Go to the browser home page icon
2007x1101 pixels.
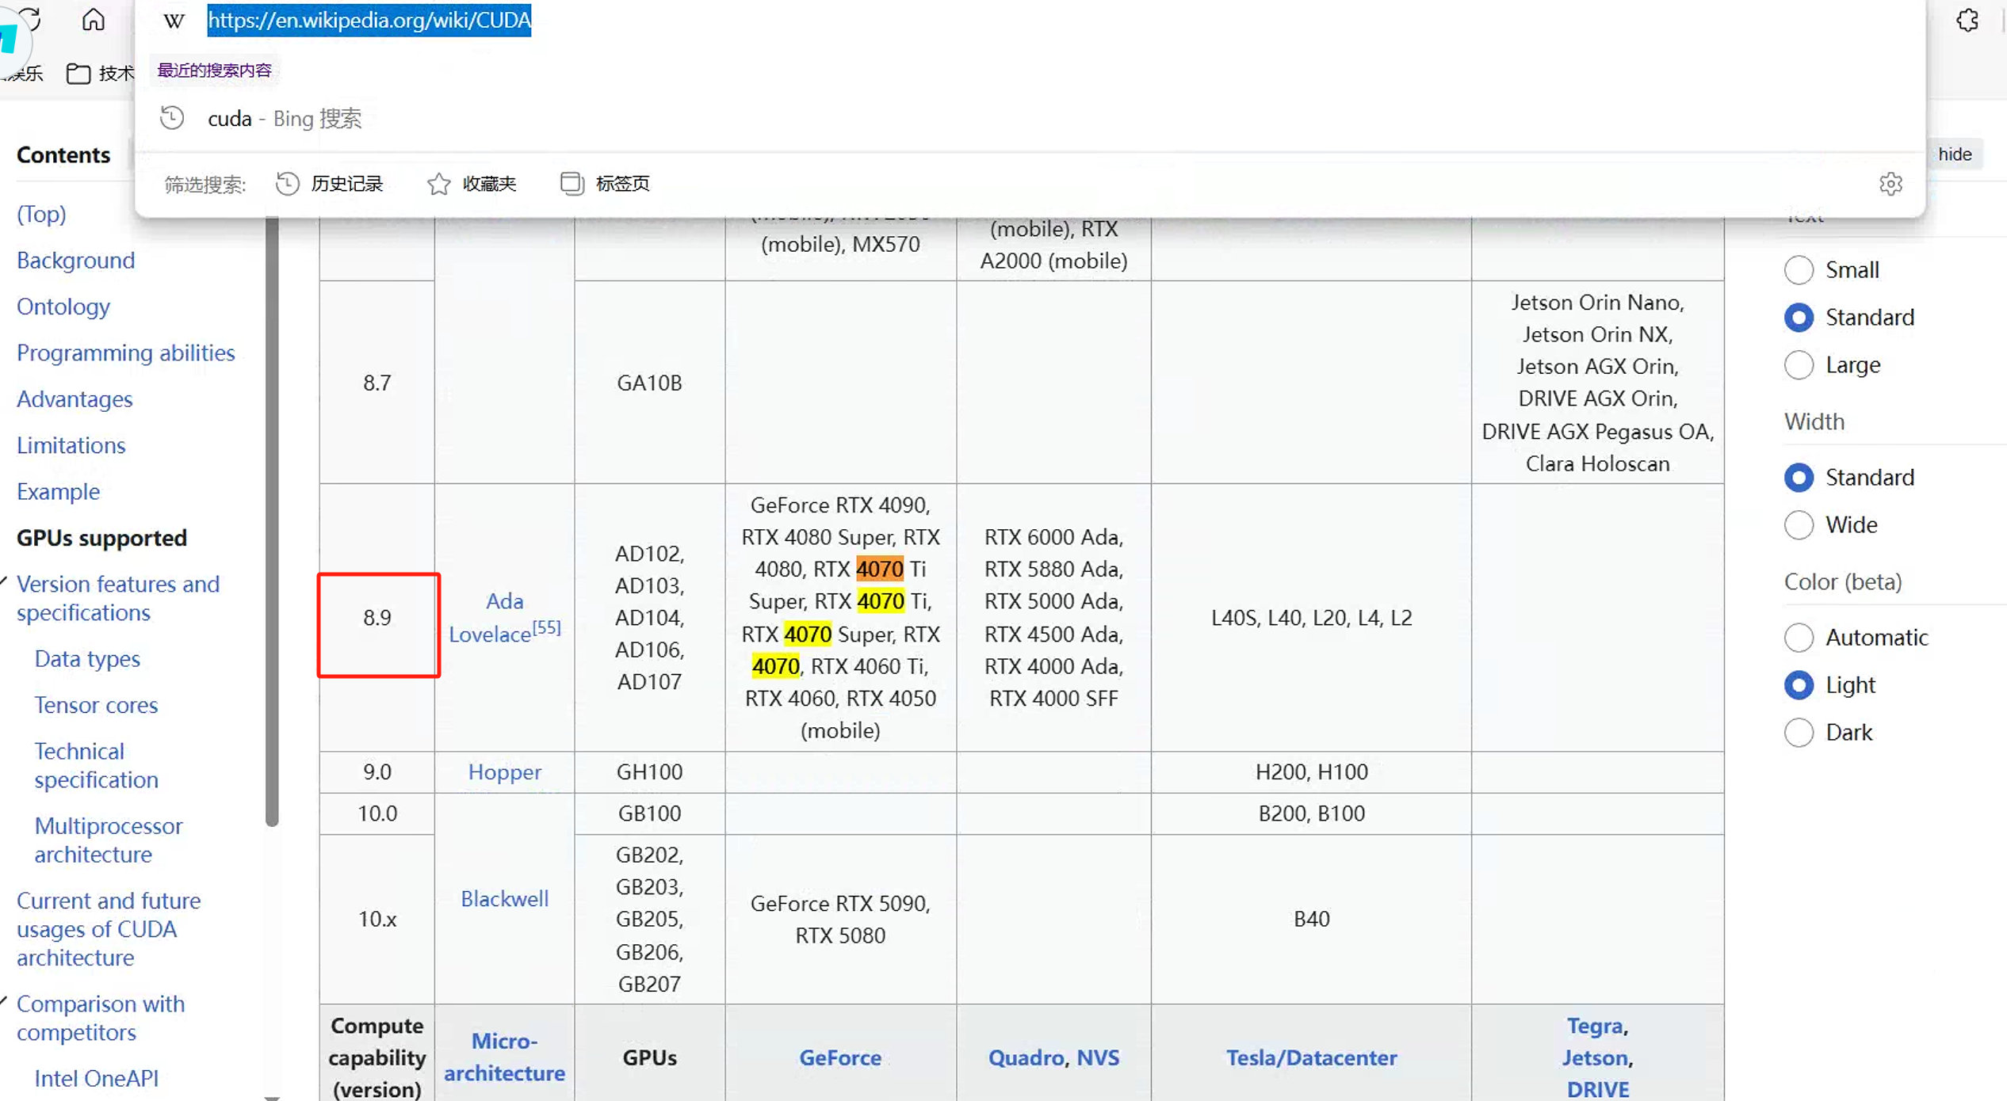point(94,19)
